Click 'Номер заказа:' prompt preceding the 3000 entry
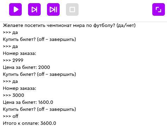The width and height of the screenshot is (167, 129). (19, 88)
